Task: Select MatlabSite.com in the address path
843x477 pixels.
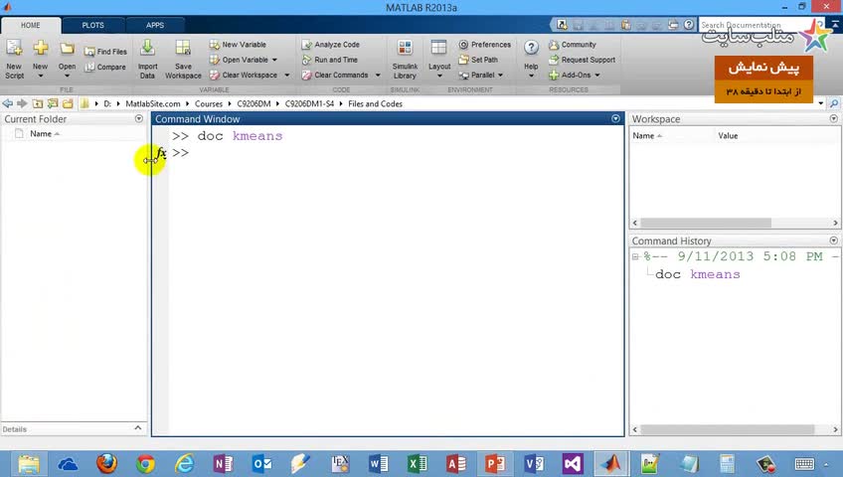Action: [x=153, y=103]
